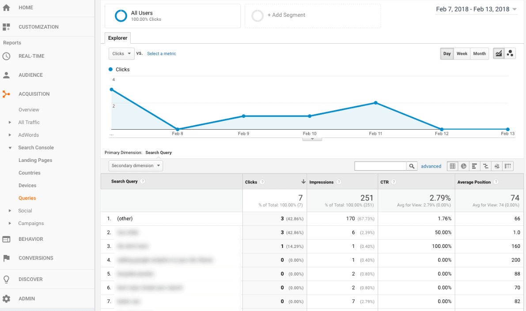This screenshot has height=311, width=526.
Task: Open the pivot table view
Action: point(507,166)
